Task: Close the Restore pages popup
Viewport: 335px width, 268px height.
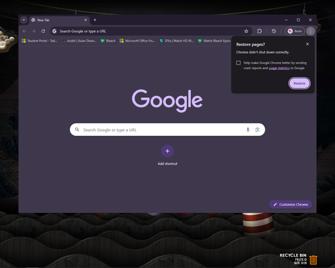Action: [x=308, y=44]
